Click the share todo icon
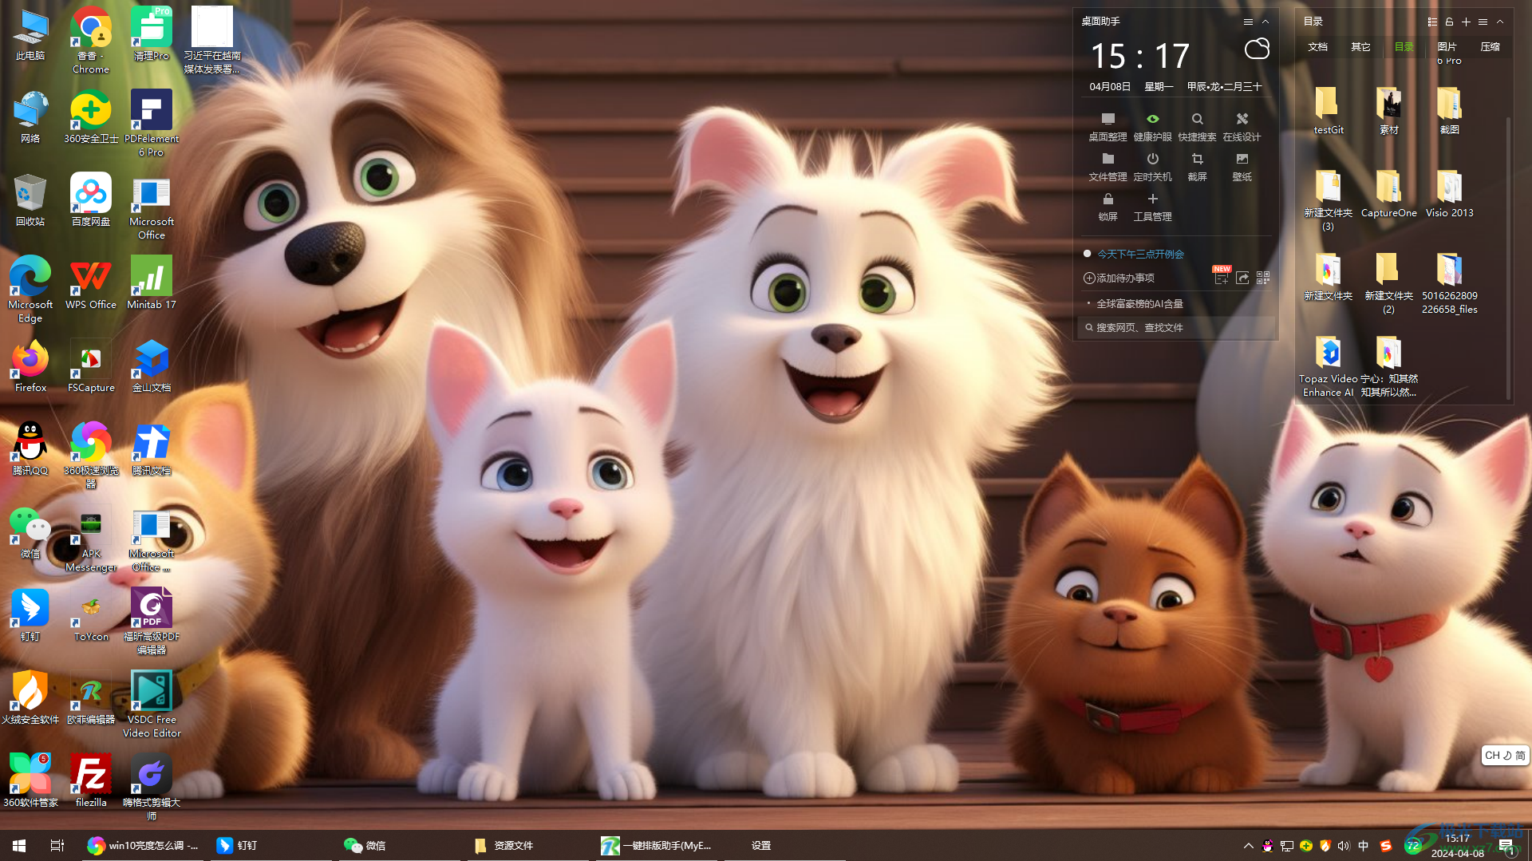The height and width of the screenshot is (861, 1532). tap(1242, 278)
